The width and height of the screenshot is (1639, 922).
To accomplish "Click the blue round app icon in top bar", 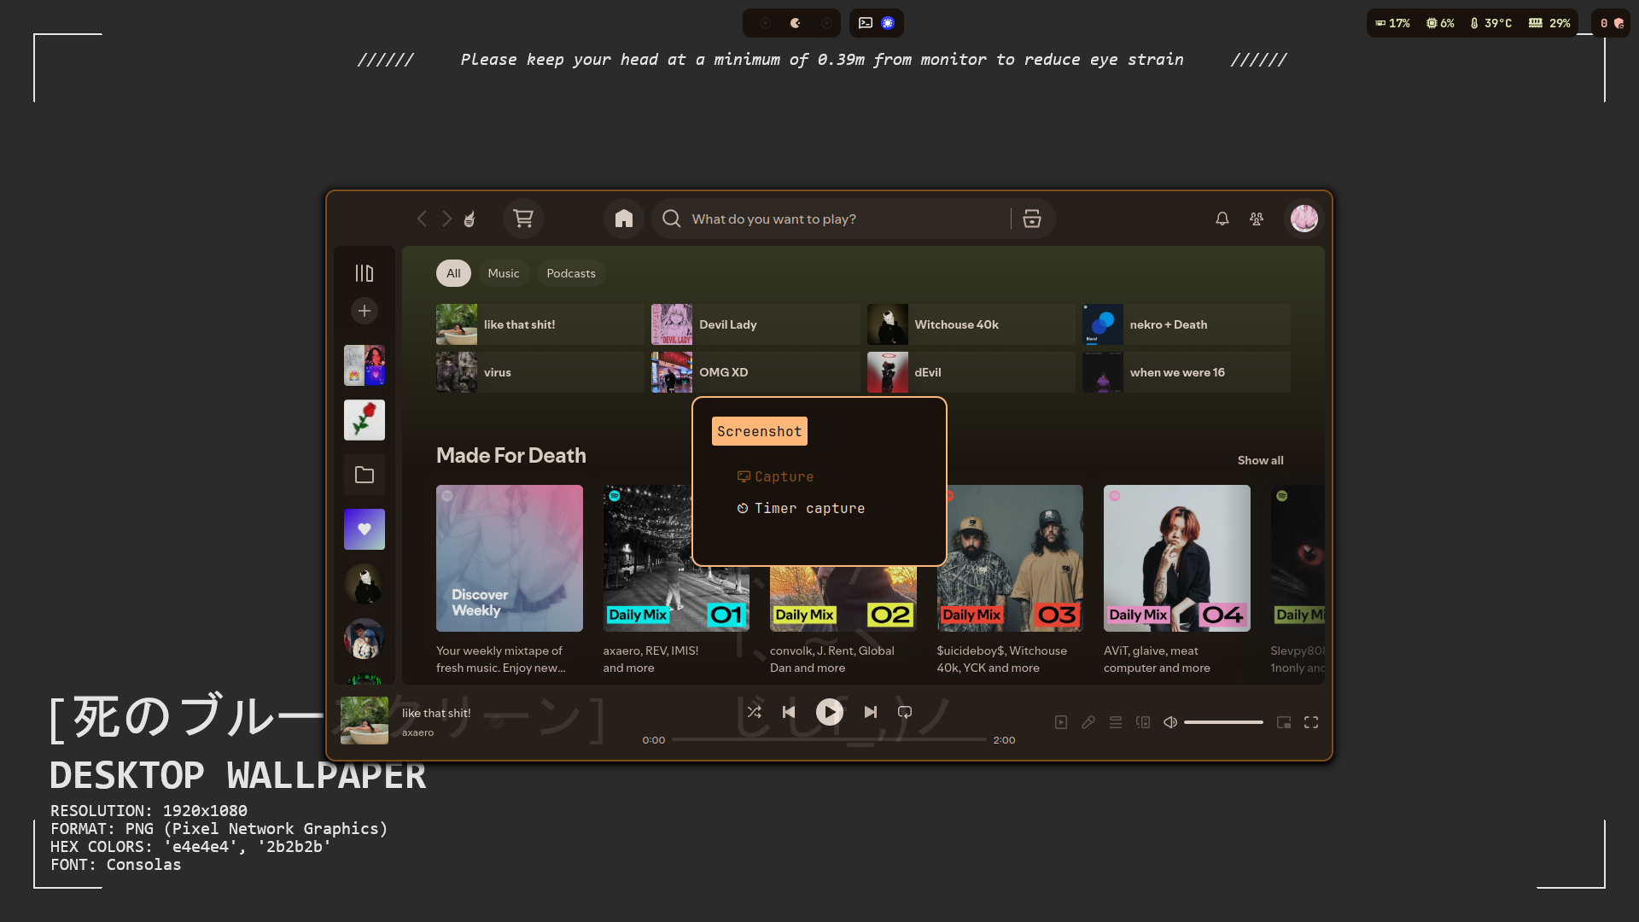I will tap(888, 23).
